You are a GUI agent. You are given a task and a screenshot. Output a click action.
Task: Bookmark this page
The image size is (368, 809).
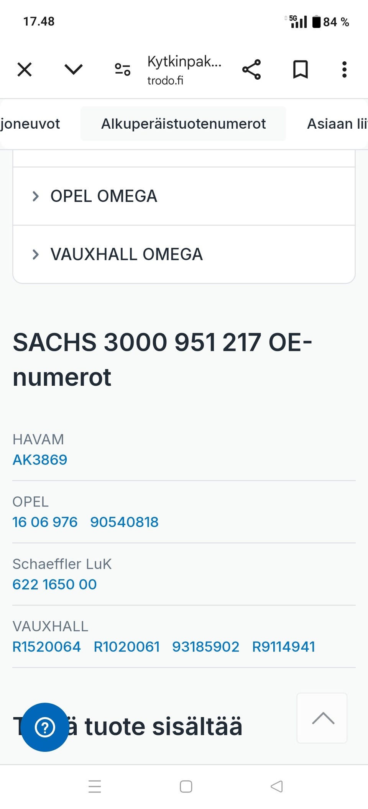tap(300, 70)
